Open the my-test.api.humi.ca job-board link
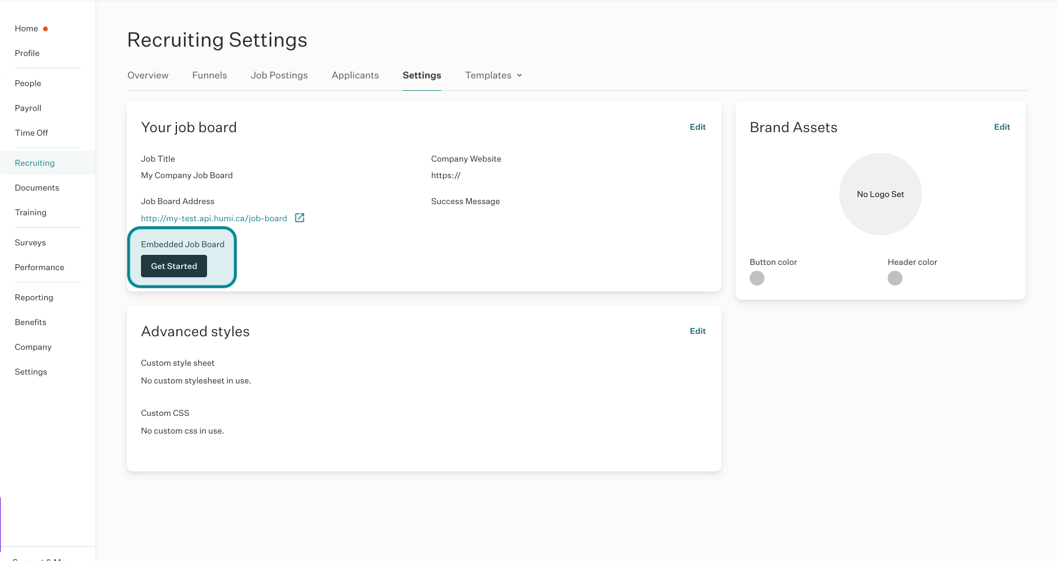Image resolution: width=1057 pixels, height=561 pixels. click(x=214, y=218)
